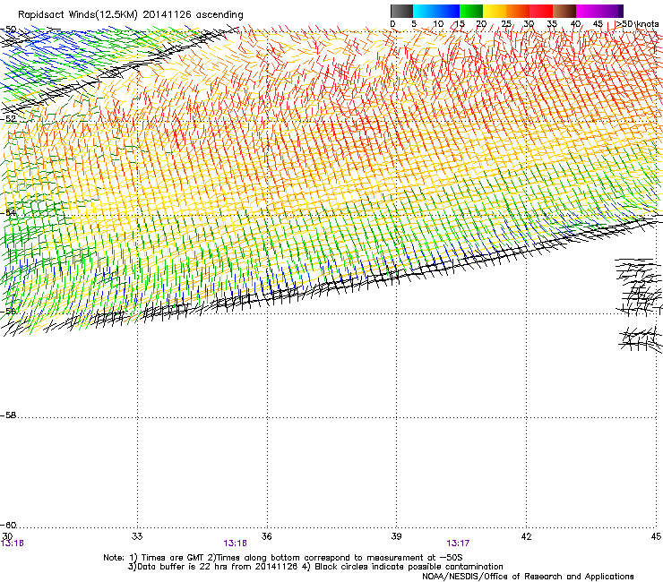663x582 pixels.
Task: Click the '0' legend scale label
Action: click(x=392, y=24)
